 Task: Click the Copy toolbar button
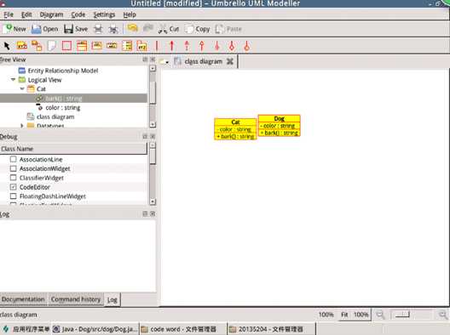pyautogui.click(x=198, y=29)
